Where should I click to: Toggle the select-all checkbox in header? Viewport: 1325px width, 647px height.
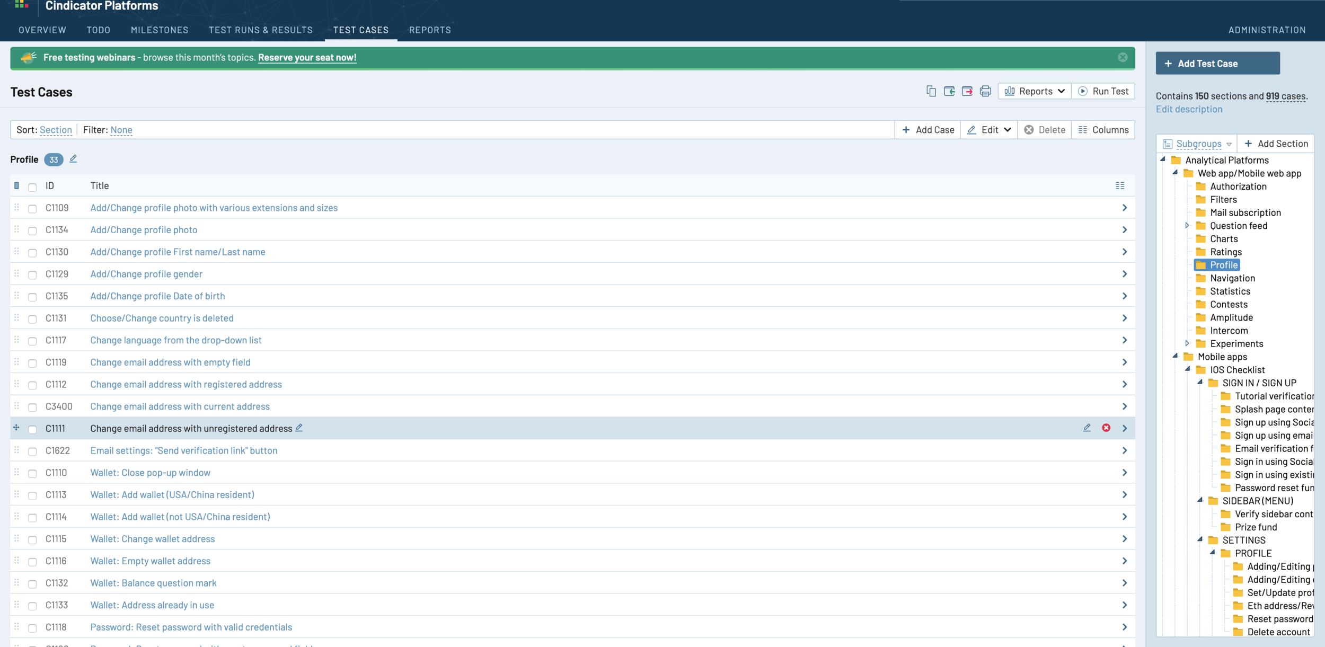coord(32,187)
